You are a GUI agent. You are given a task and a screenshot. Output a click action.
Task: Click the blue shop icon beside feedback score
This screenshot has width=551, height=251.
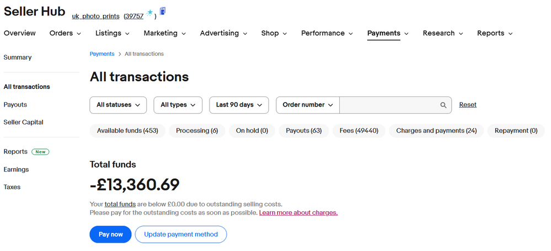(162, 11)
